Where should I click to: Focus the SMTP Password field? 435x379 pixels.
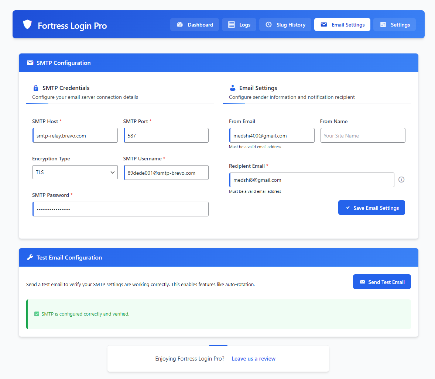click(x=120, y=209)
